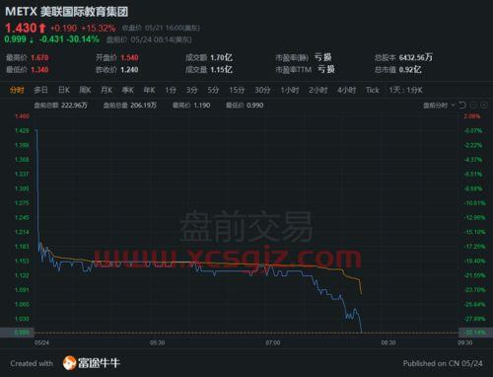Click the METX 美联国际教育集团 title
The width and height of the screenshot is (493, 377).
coord(67,12)
